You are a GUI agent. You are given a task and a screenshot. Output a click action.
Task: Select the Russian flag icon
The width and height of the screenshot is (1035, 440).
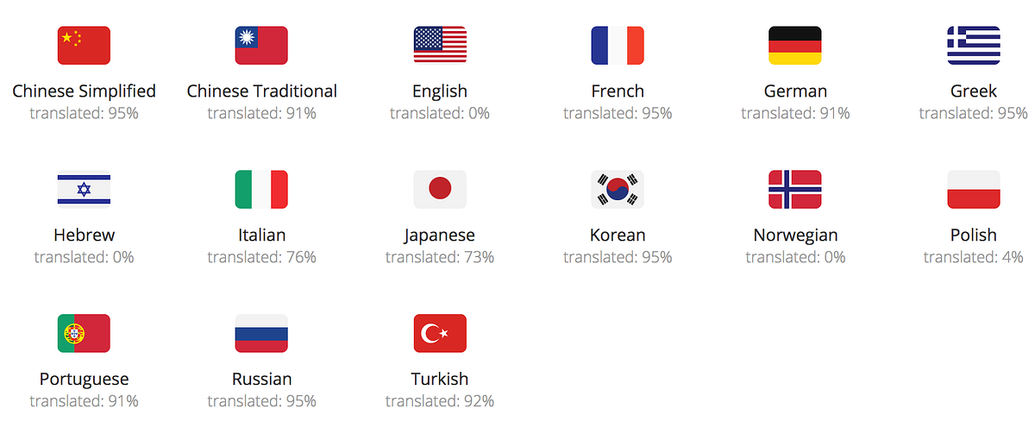pos(261,333)
